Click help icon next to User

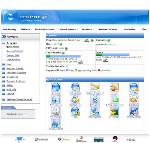click(x=61, y=44)
